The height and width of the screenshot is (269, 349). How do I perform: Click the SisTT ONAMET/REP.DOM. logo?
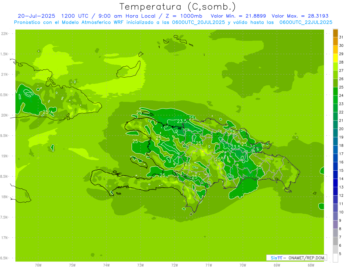tap(296, 258)
